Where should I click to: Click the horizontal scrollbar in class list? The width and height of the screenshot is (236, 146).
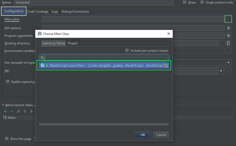104,125
